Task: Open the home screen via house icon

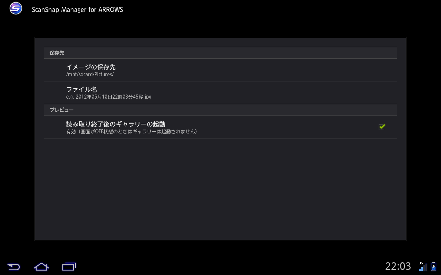Action: (x=41, y=266)
